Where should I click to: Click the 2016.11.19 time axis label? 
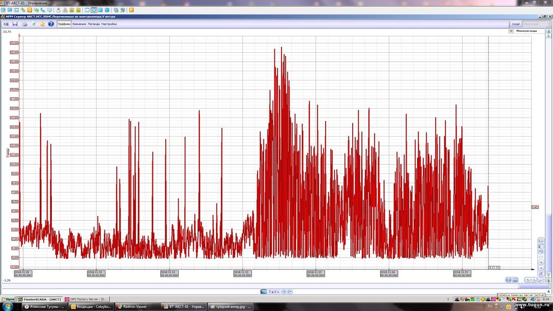(x=23, y=274)
